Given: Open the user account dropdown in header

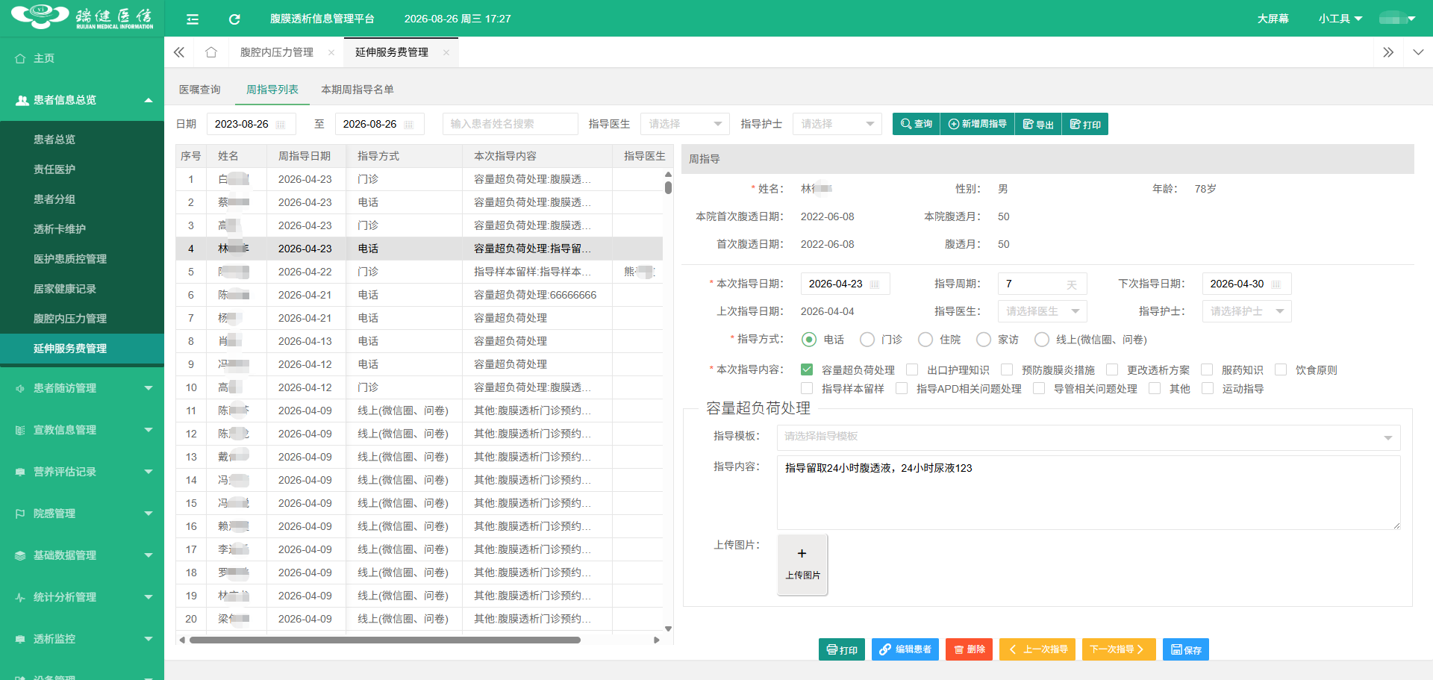Looking at the screenshot, I should (x=1397, y=19).
